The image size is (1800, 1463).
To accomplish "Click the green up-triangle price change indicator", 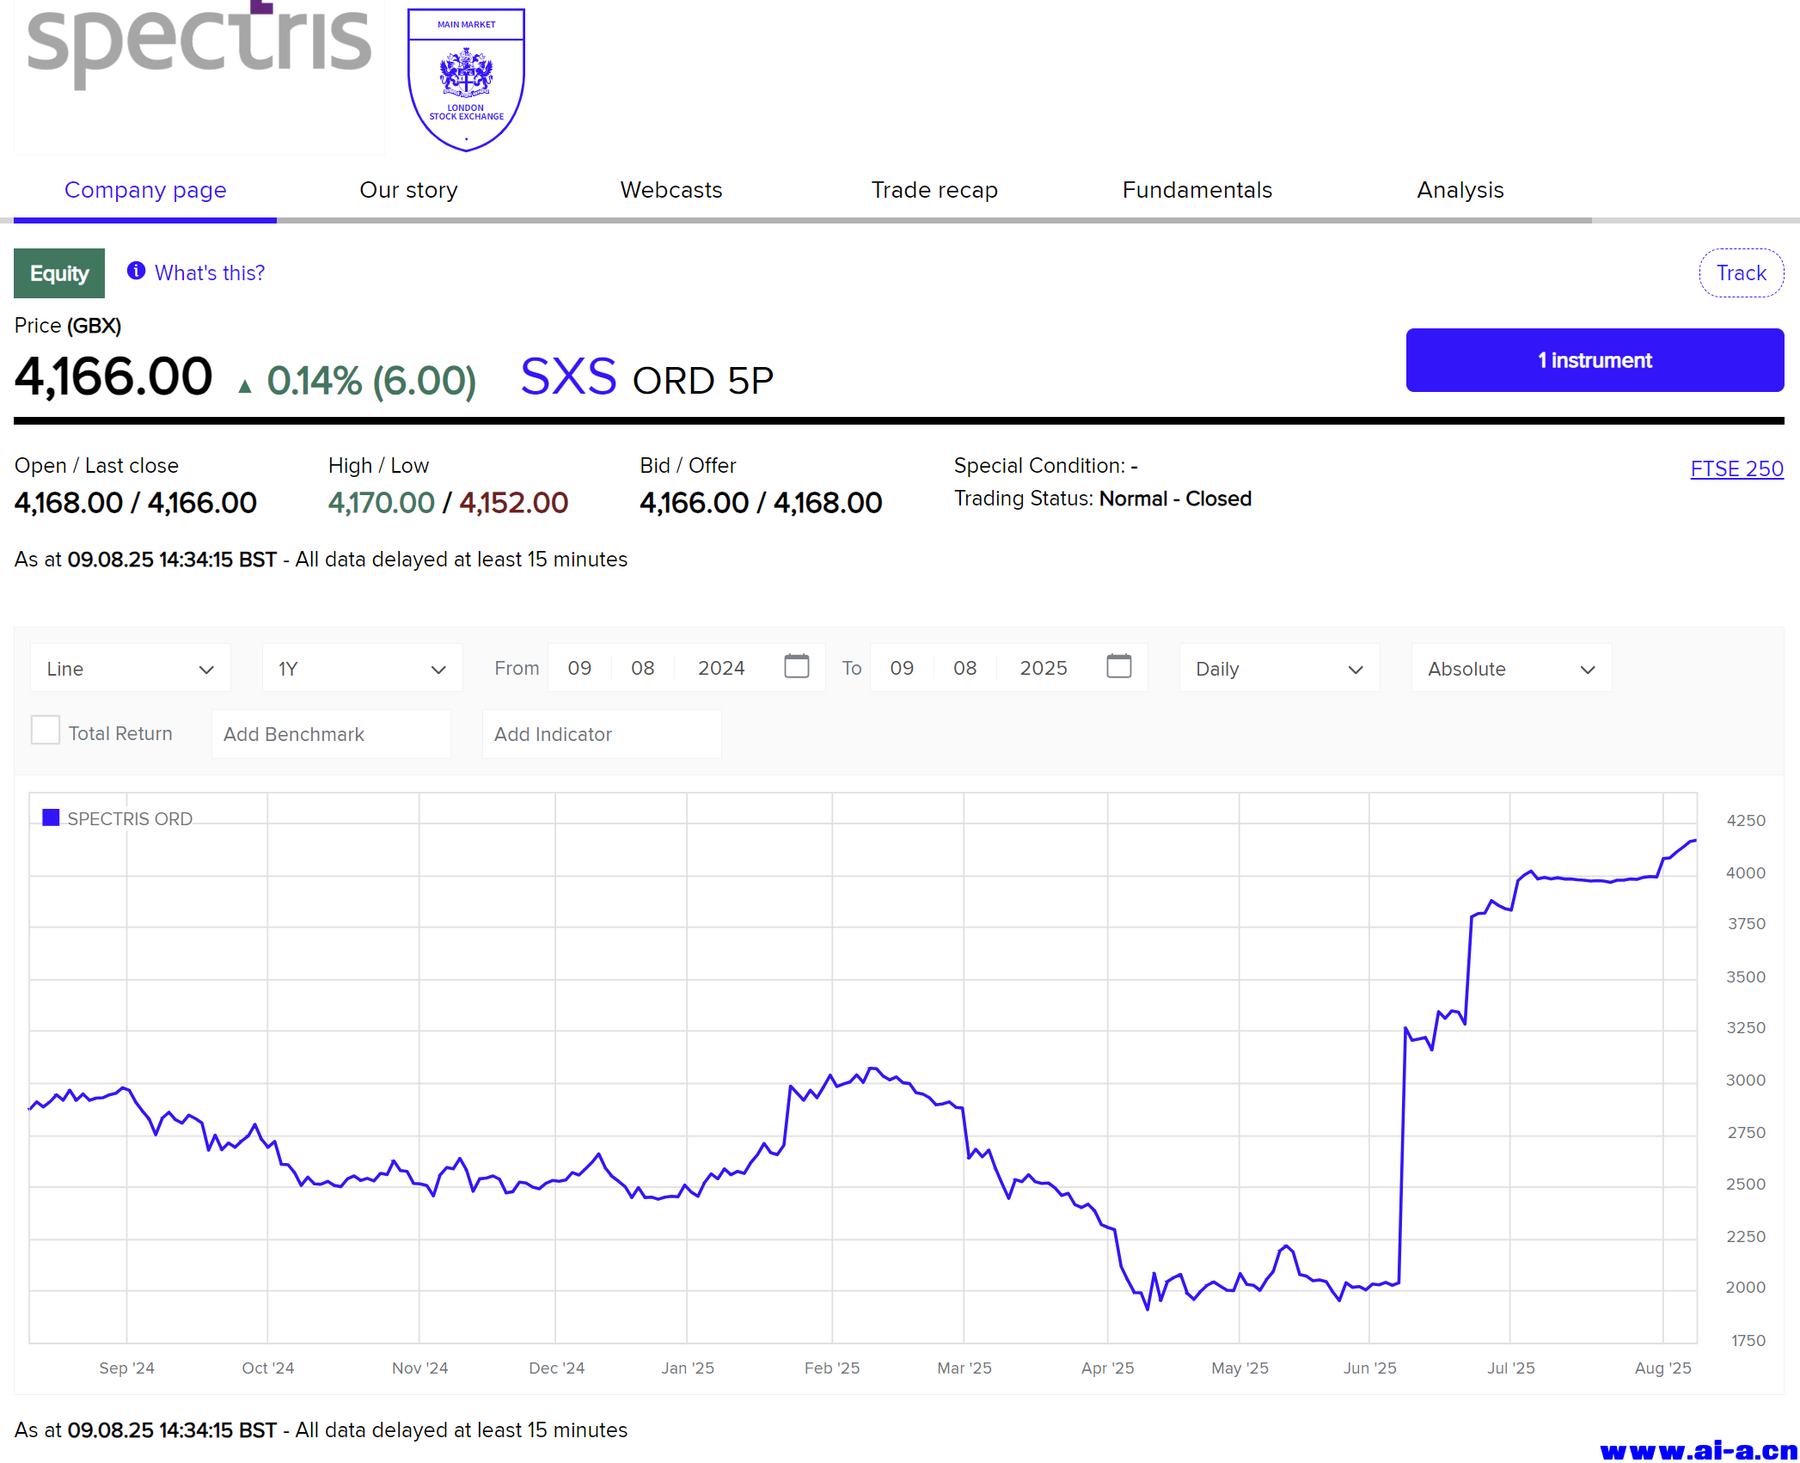I will tap(245, 387).
